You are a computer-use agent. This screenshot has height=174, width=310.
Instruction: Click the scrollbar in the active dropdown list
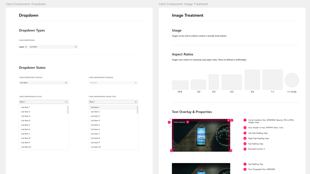tap(68, 110)
